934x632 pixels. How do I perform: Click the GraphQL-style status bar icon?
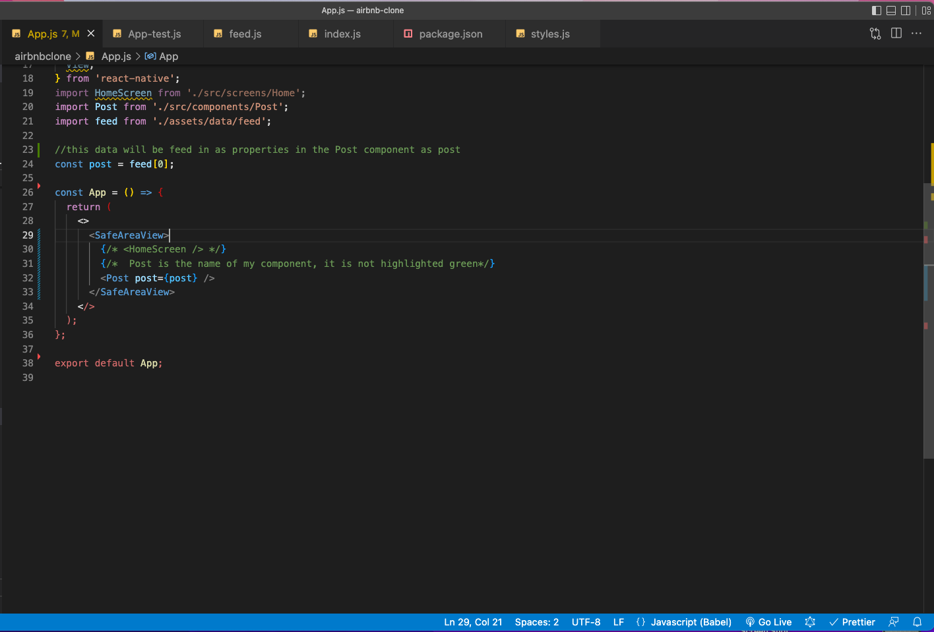click(811, 622)
